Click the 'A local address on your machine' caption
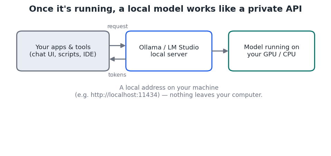 pyautogui.click(x=169, y=88)
